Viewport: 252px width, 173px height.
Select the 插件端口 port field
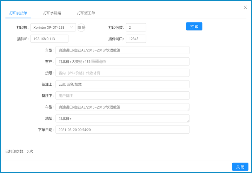(x=135, y=39)
